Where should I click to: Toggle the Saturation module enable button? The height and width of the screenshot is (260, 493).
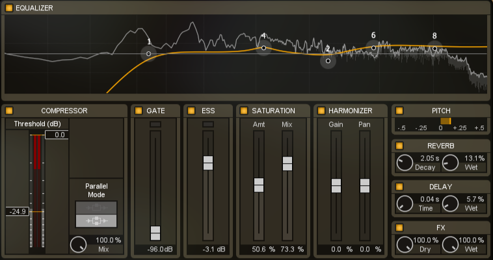pyautogui.click(x=244, y=110)
